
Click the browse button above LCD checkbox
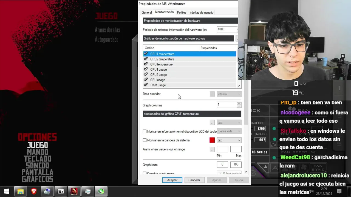click(x=212, y=122)
